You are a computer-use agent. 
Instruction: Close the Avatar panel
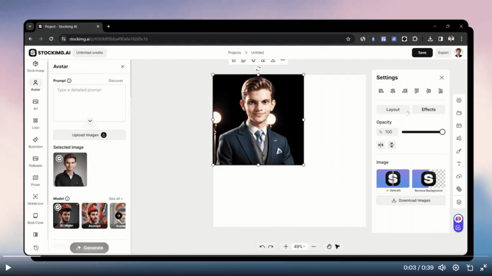[x=123, y=66]
